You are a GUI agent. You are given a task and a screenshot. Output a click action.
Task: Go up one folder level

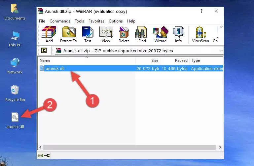pyautogui.click(x=44, y=50)
